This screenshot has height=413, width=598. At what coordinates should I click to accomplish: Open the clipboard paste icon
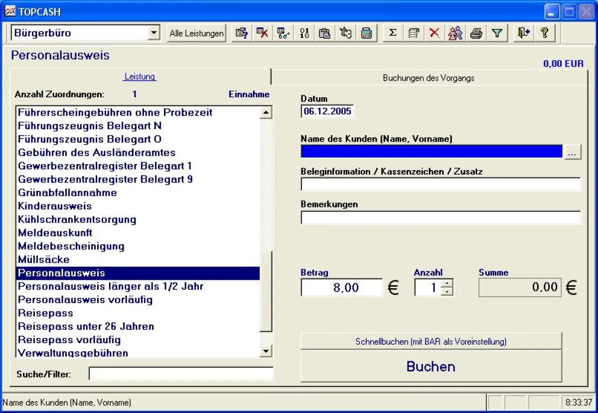(x=325, y=33)
